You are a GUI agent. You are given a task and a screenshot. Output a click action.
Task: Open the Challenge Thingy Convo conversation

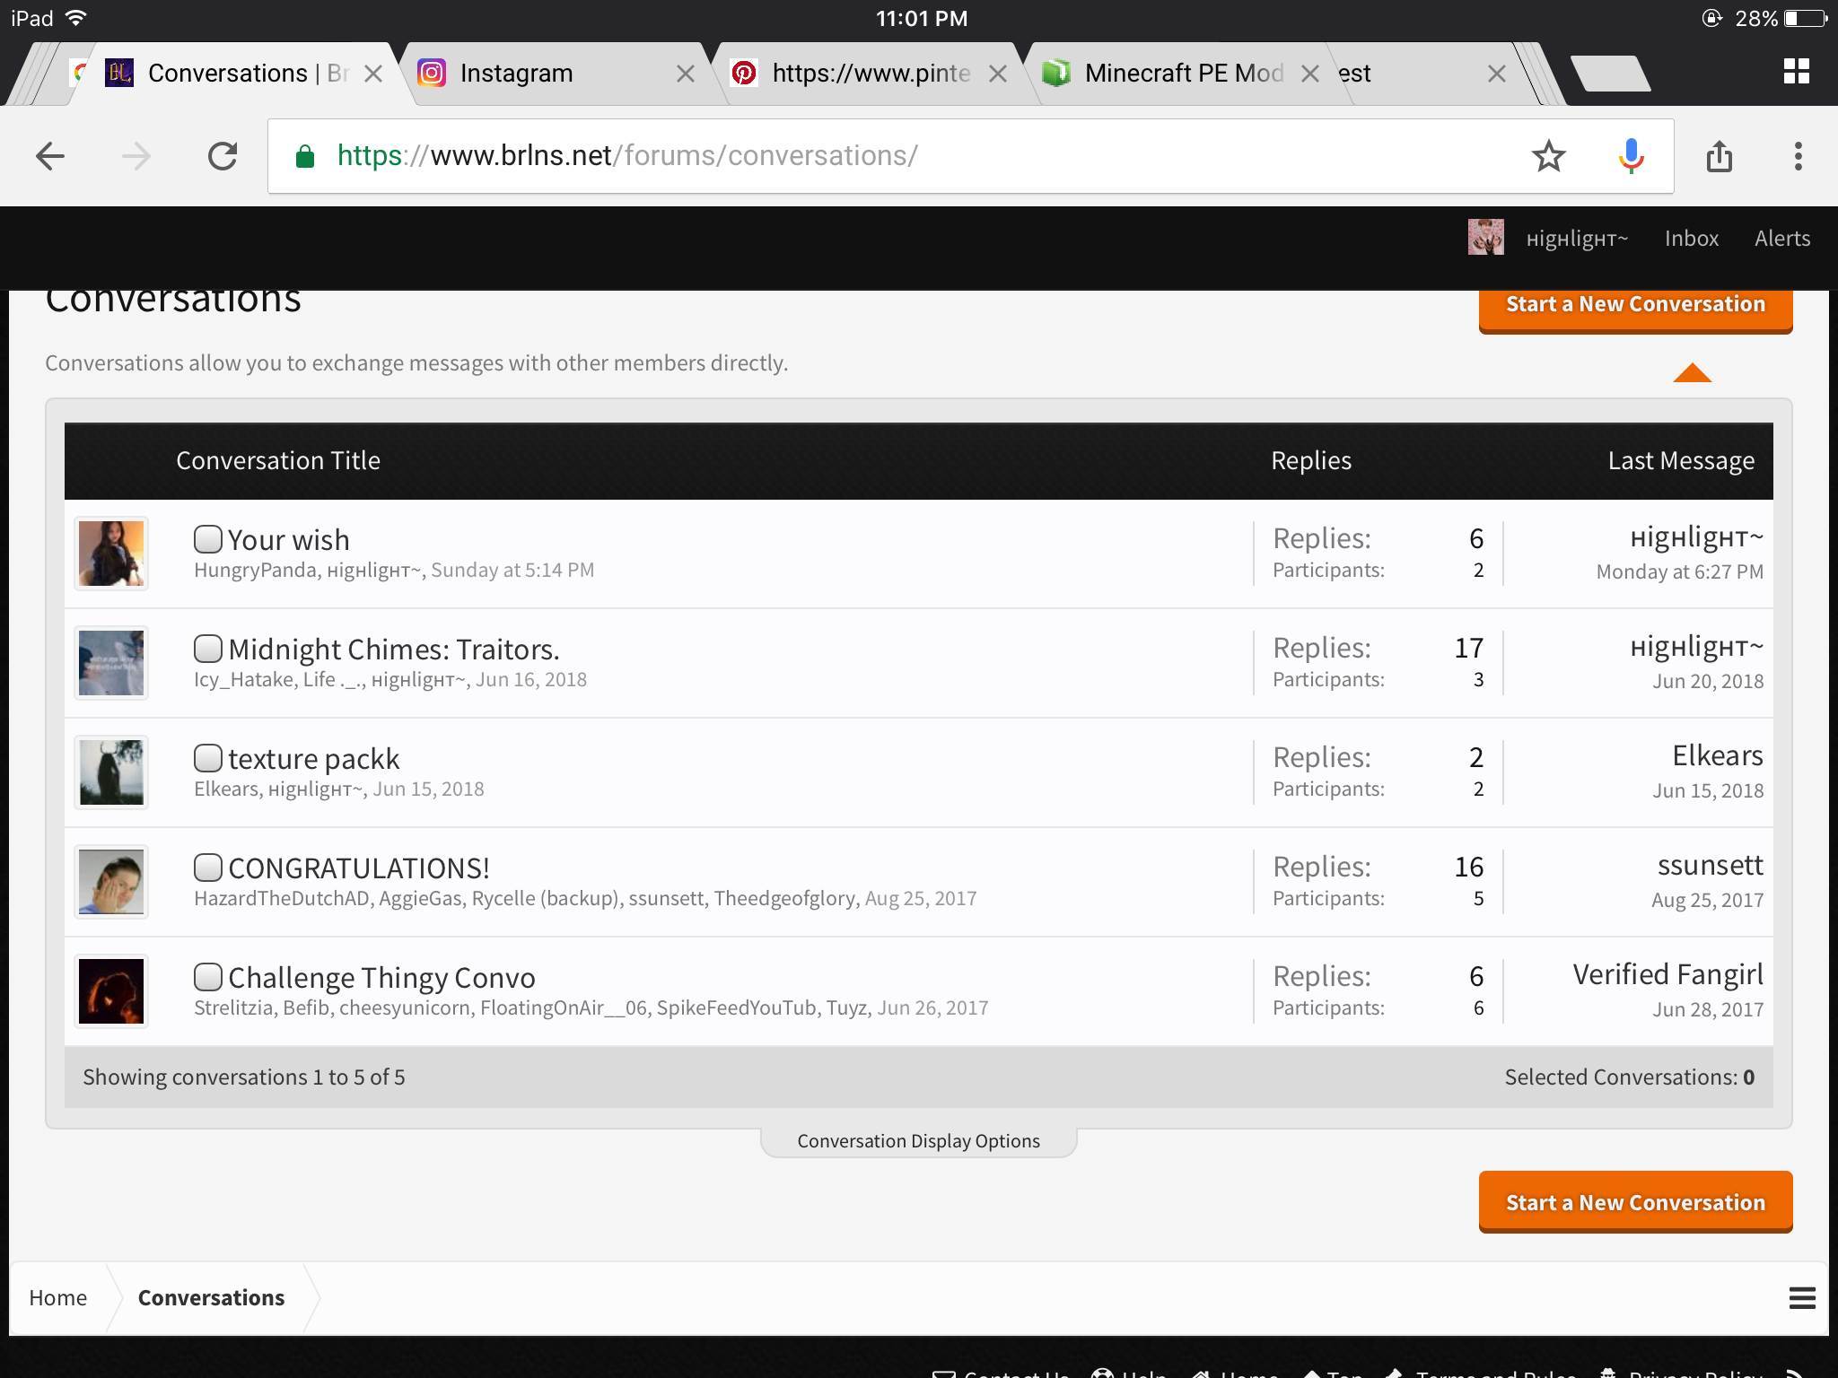tap(381, 978)
